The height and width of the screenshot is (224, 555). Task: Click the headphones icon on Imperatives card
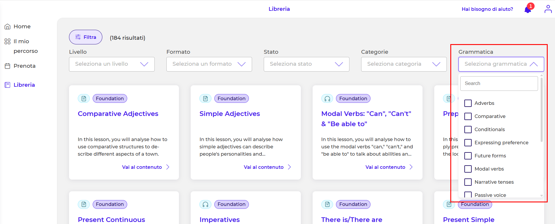coord(206,204)
